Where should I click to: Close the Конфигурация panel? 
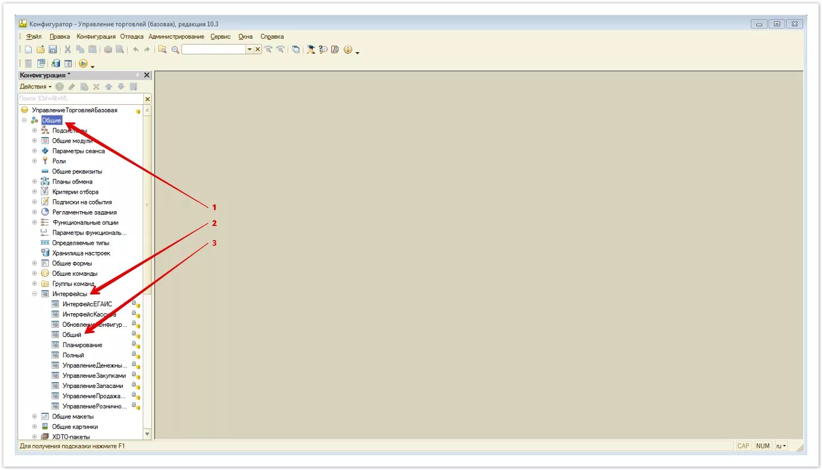147,75
